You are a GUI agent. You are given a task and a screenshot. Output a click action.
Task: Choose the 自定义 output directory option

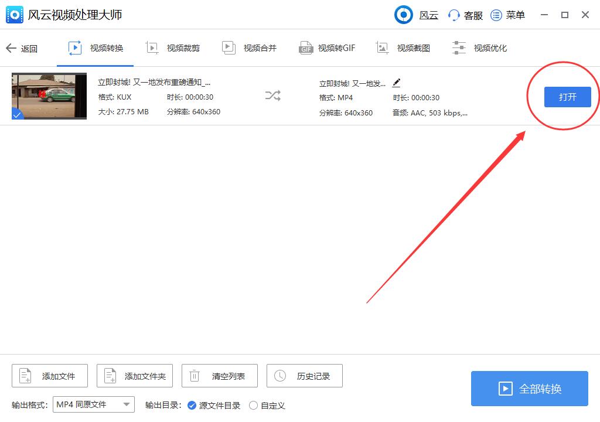[253, 405]
